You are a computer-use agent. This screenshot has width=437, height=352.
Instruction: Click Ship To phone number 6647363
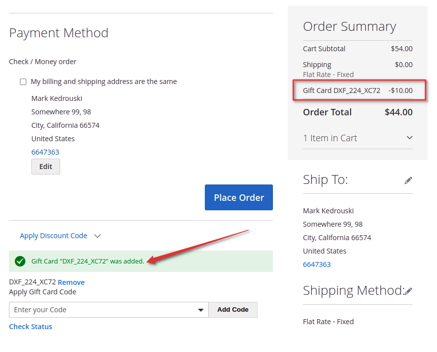coord(317,264)
